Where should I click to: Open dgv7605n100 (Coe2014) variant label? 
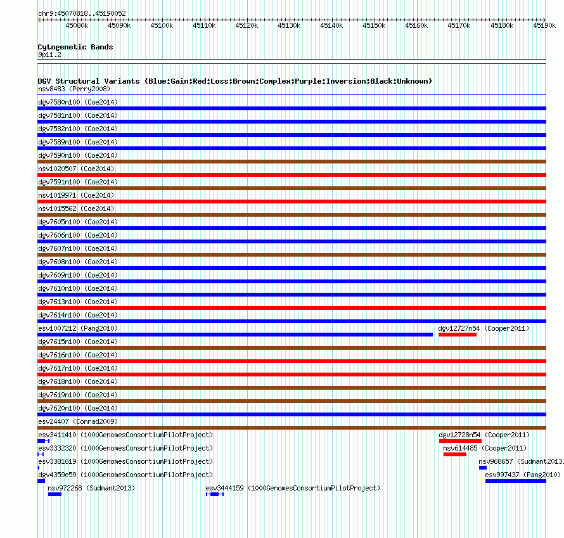pos(78,222)
